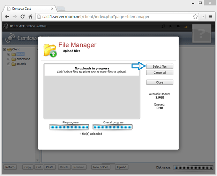This screenshot has height=176, width=217.
Task: Collapse the Client folder tree node
Action: (5, 49)
